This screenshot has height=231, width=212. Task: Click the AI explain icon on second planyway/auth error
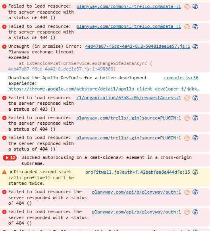195,212
